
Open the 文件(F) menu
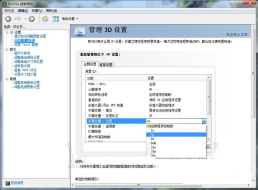(x=9, y=11)
